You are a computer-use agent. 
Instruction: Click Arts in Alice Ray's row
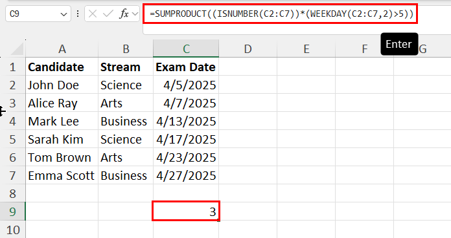126,103
